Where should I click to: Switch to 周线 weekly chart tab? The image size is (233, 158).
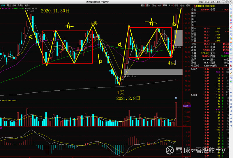point(9,6)
